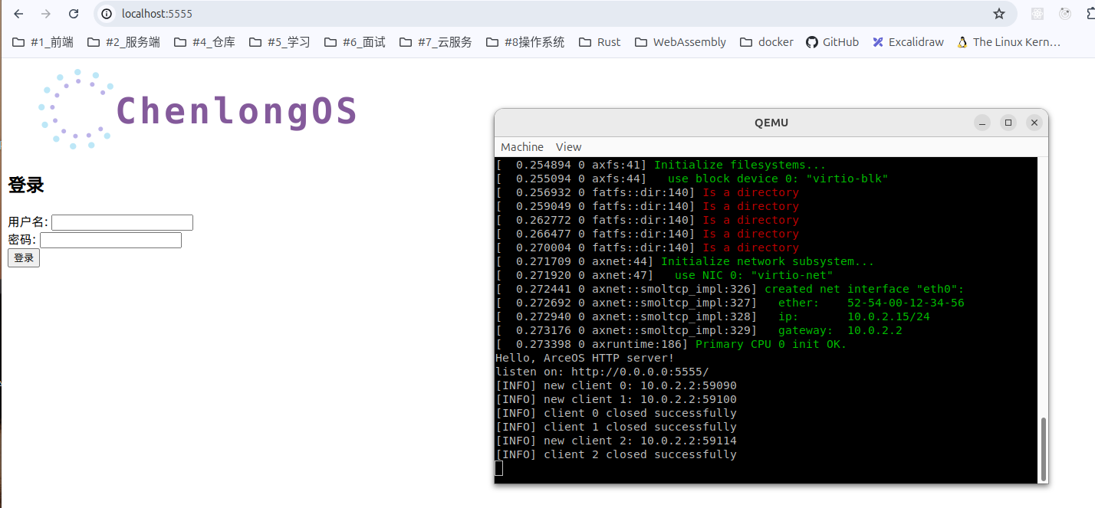Open the Rust bookmark folder
This screenshot has width=1095, height=508.
[x=600, y=42]
